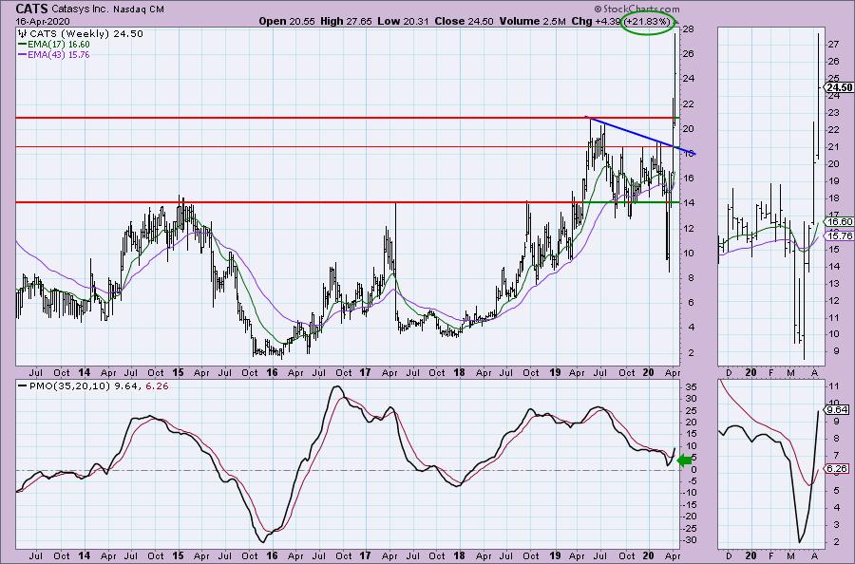The image size is (855, 564).
Task: Click the 28 price axis label
Action: click(688, 28)
